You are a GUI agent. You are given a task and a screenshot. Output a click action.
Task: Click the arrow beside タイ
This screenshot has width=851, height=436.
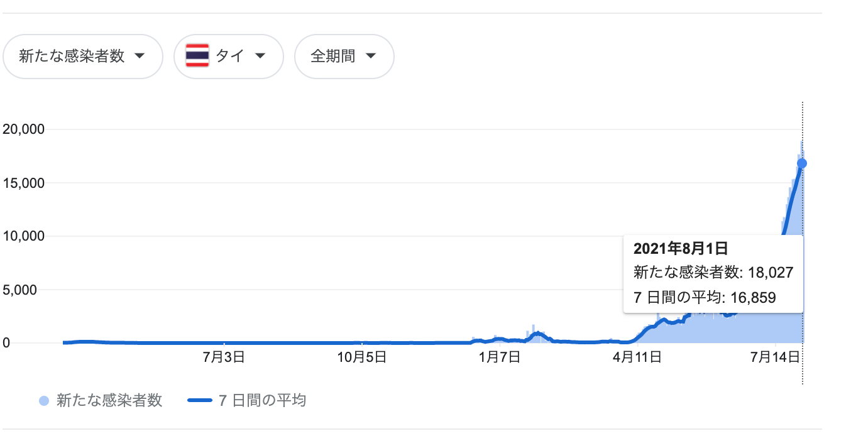(x=260, y=57)
